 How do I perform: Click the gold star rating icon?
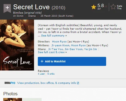pos(94,7)
